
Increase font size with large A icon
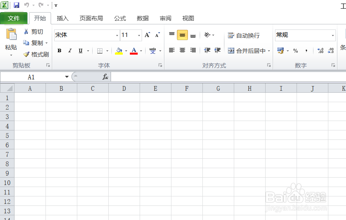pos(148,35)
